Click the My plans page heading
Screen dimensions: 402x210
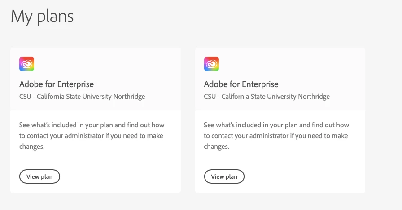point(42,17)
